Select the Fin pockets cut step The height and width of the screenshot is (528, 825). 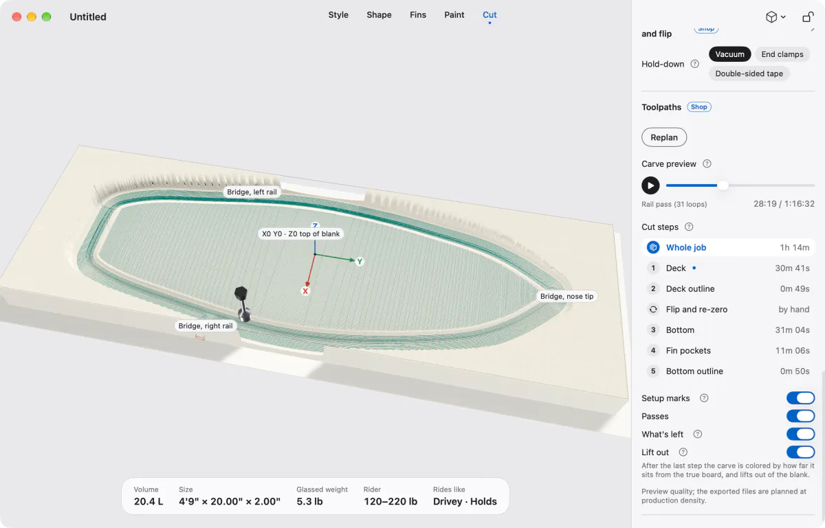point(728,350)
